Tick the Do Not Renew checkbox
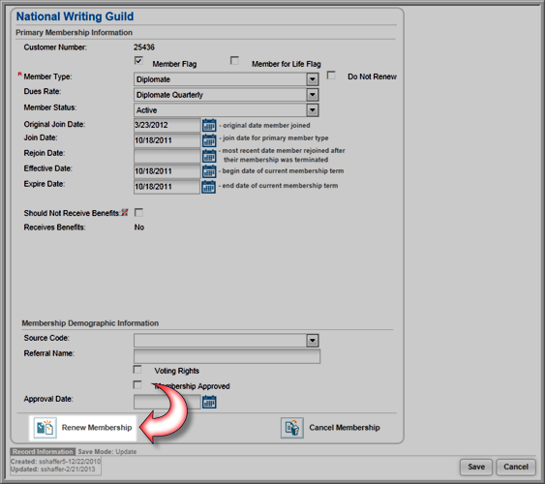This screenshot has height=484, width=545. coord(331,76)
